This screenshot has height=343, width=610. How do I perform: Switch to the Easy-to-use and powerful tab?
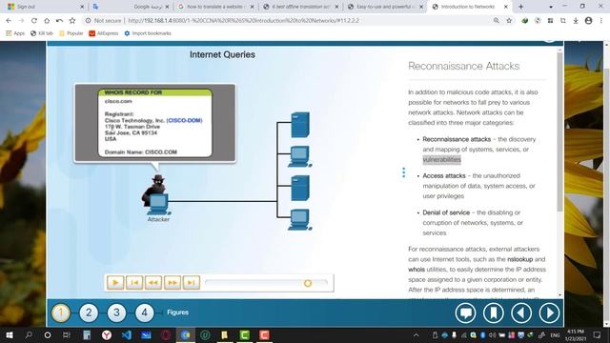384,7
